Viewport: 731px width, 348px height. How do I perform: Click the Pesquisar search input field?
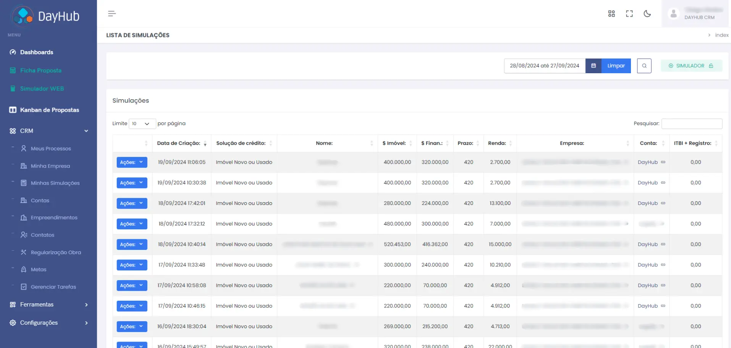pyautogui.click(x=692, y=124)
